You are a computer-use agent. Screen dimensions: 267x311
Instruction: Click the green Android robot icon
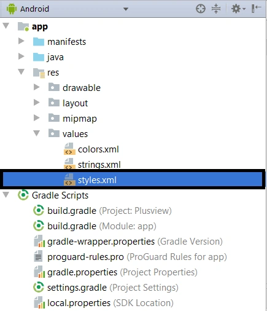point(12,9)
